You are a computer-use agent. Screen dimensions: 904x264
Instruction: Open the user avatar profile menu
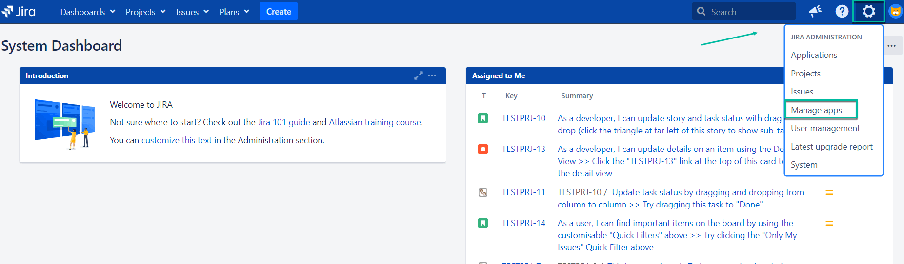pos(896,11)
